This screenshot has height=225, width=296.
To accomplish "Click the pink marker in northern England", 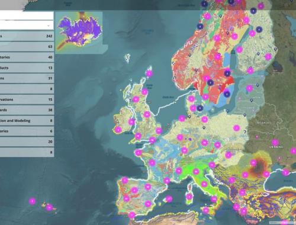I will point(147,114).
